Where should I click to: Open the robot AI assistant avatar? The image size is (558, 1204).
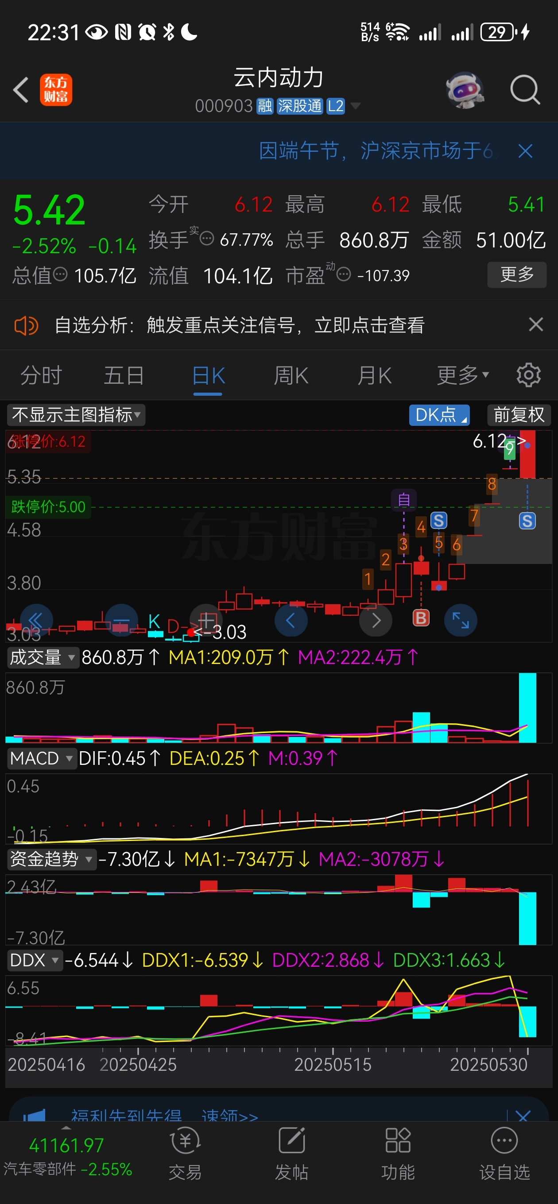[x=465, y=90]
